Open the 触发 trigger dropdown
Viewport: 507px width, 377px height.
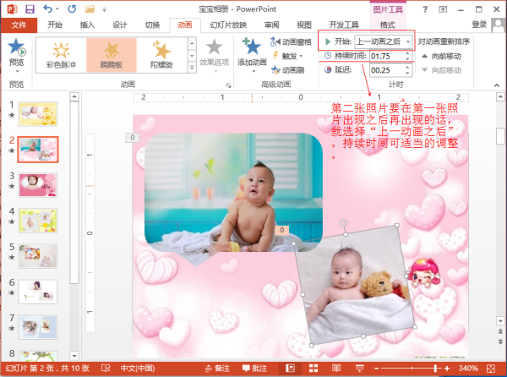(287, 56)
